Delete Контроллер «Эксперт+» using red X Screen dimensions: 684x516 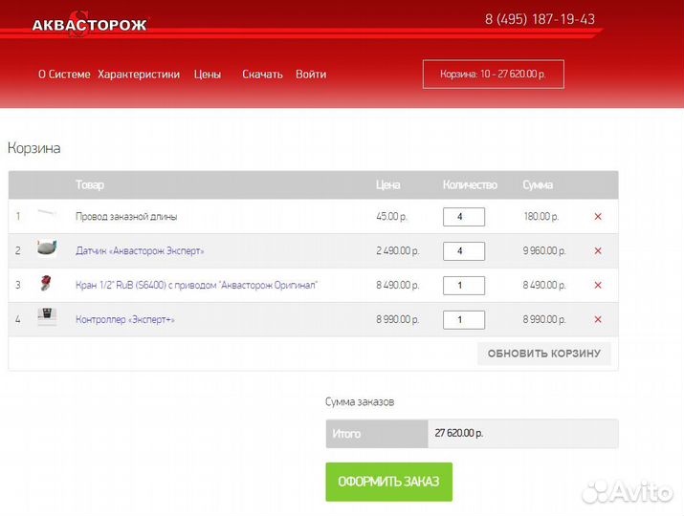pos(598,320)
